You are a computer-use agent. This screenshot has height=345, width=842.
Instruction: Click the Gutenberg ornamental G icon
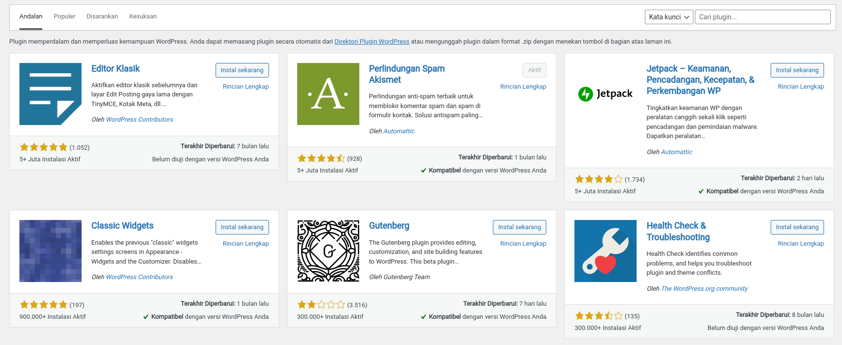pyautogui.click(x=328, y=251)
